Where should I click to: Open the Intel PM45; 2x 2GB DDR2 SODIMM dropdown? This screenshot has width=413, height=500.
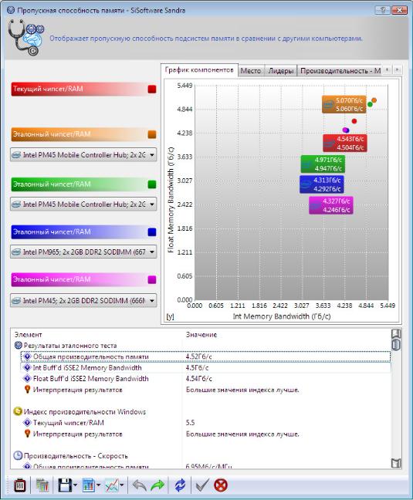point(83,300)
